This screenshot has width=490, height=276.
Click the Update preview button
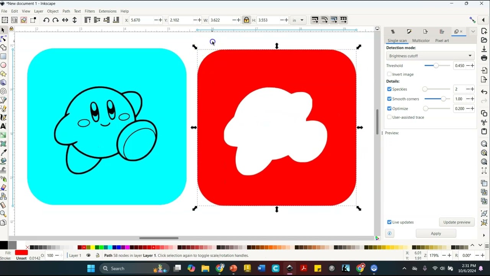(x=457, y=222)
